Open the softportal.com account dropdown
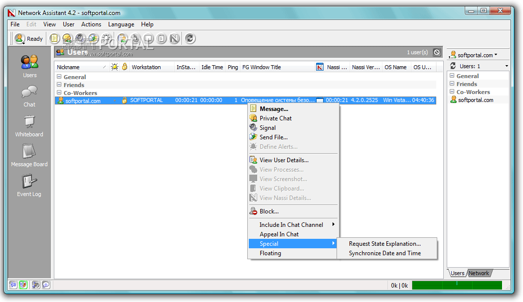The width and height of the screenshot is (523, 302). (474, 55)
